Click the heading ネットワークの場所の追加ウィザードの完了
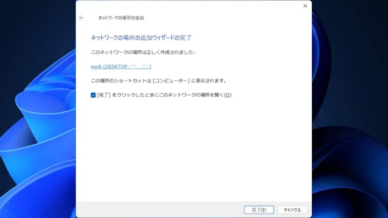The image size is (388, 218). (141, 38)
